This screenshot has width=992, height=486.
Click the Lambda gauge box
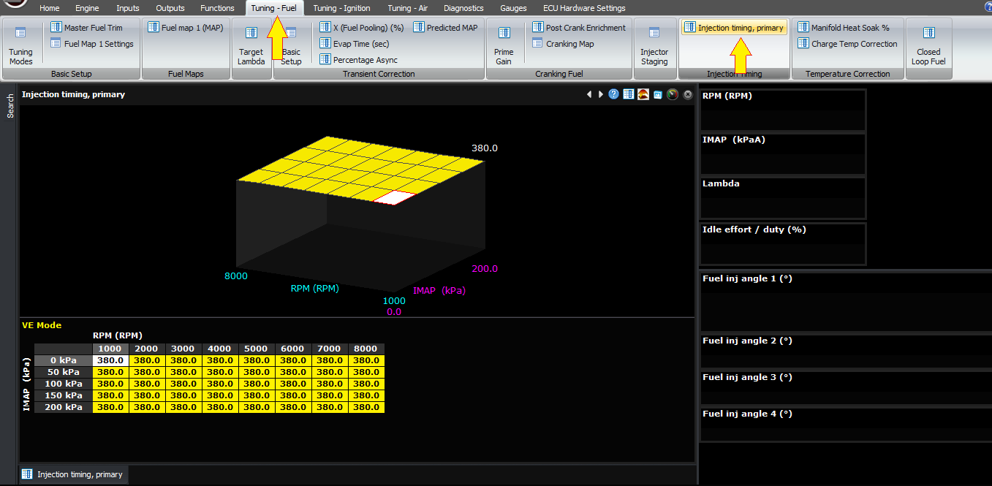click(783, 198)
